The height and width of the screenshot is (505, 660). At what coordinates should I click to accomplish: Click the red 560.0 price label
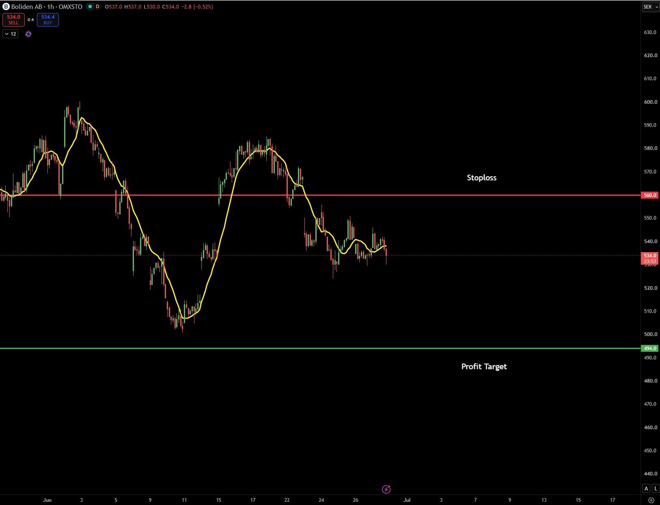650,195
